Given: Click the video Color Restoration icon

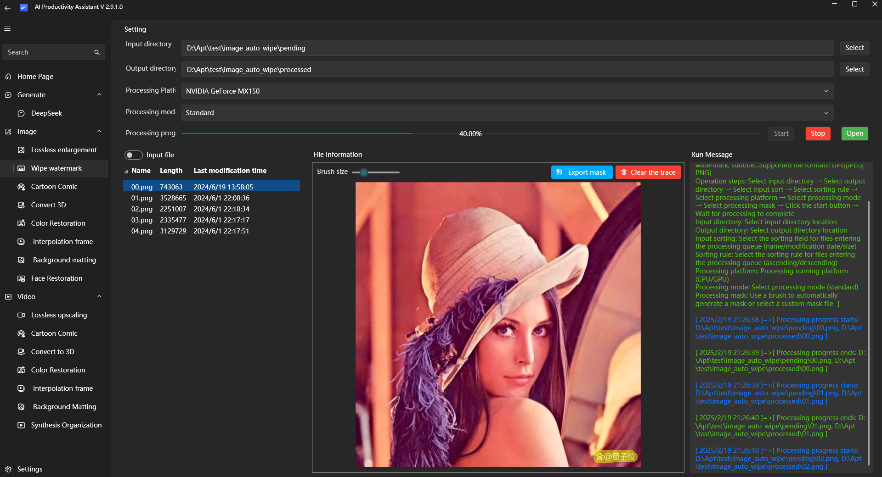Looking at the screenshot, I should [21, 370].
